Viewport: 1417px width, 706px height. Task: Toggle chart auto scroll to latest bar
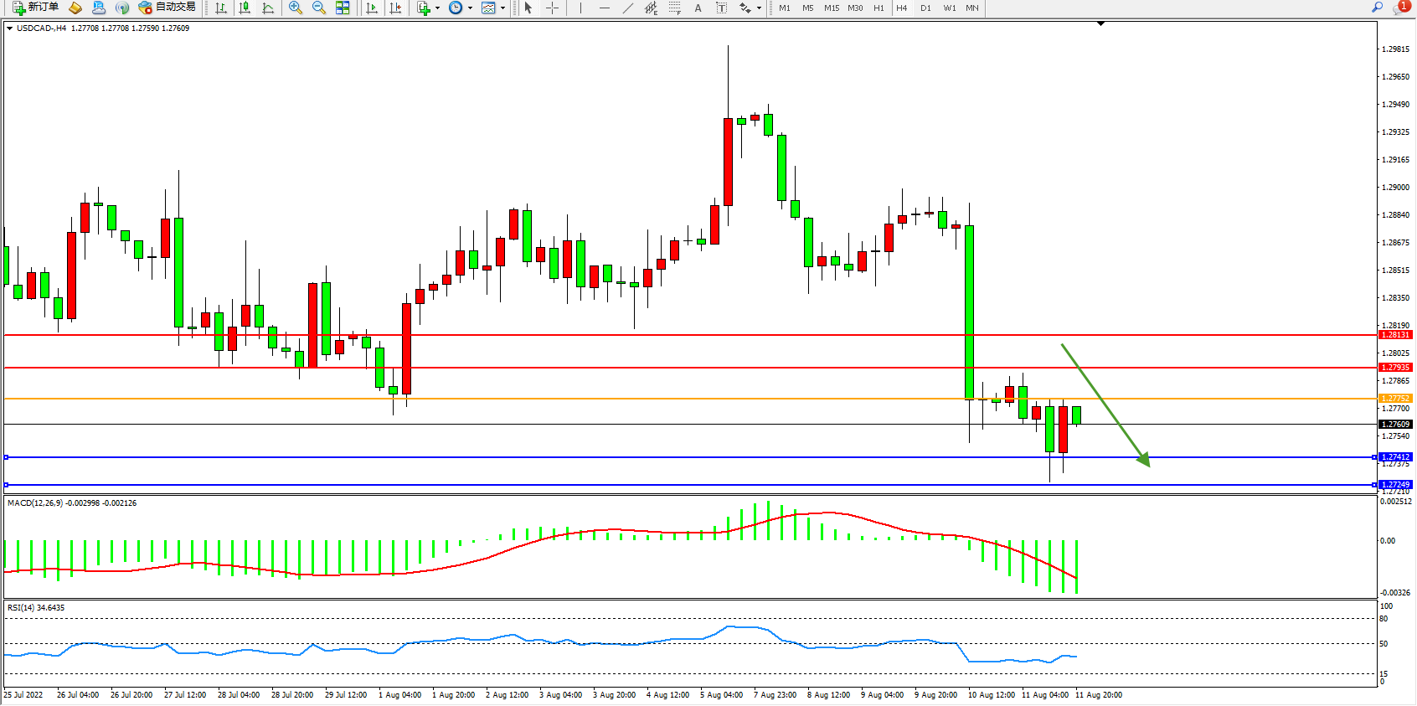[372, 8]
